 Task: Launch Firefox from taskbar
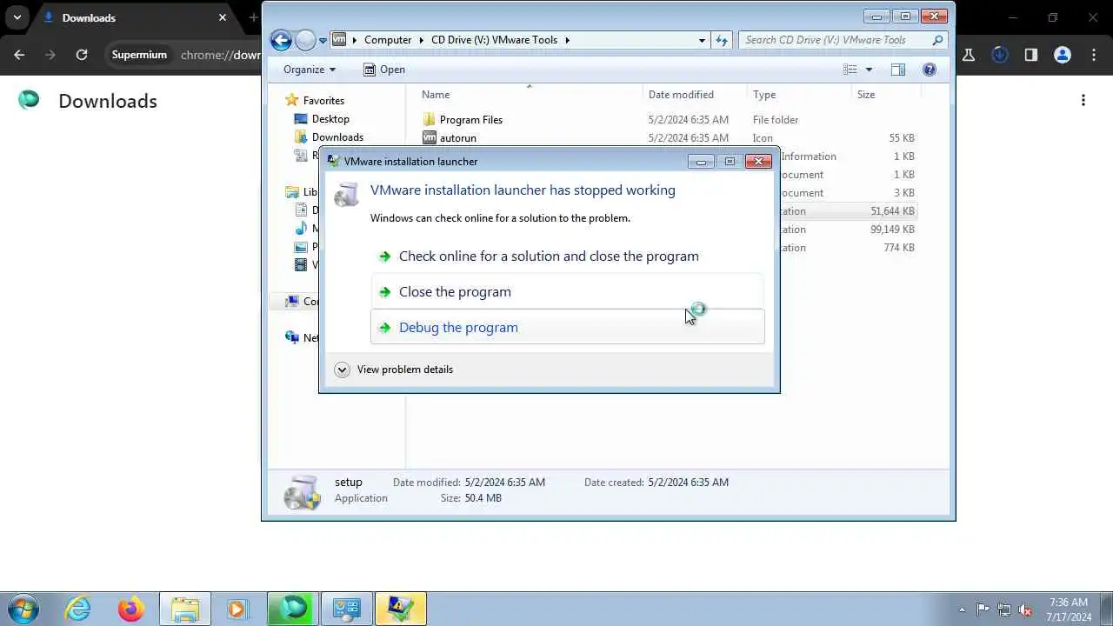[x=131, y=609]
